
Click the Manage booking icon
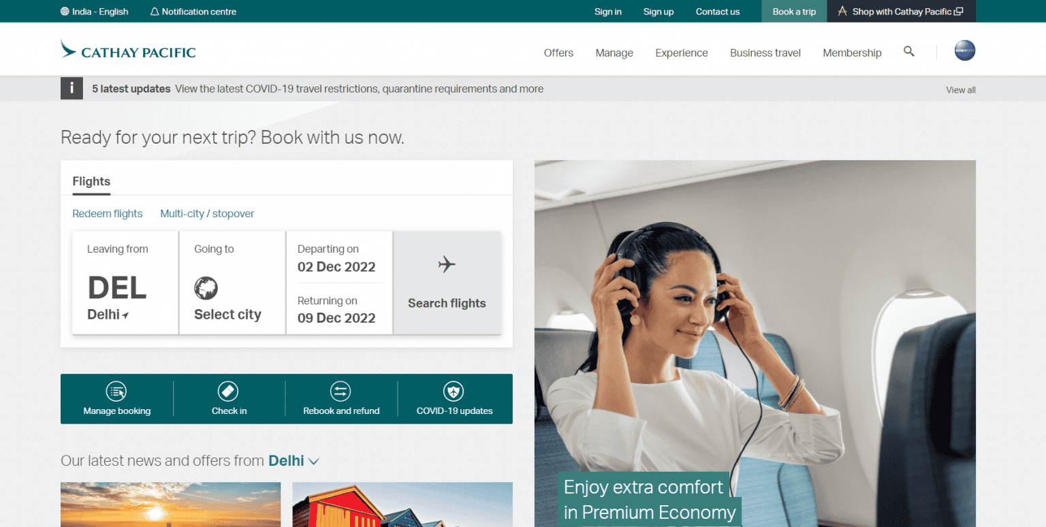116,391
